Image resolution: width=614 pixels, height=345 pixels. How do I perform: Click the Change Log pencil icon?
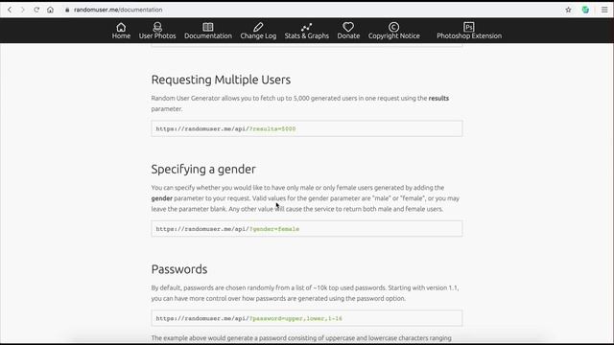click(x=258, y=27)
